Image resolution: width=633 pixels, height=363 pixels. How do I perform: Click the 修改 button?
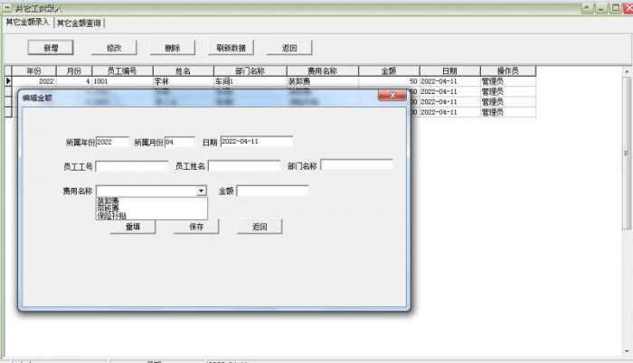tap(114, 48)
